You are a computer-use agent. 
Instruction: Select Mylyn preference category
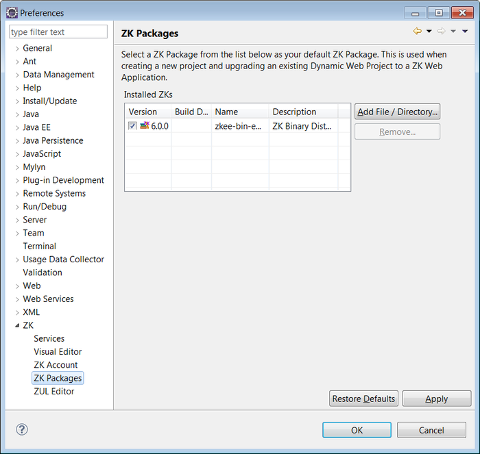[x=34, y=167]
